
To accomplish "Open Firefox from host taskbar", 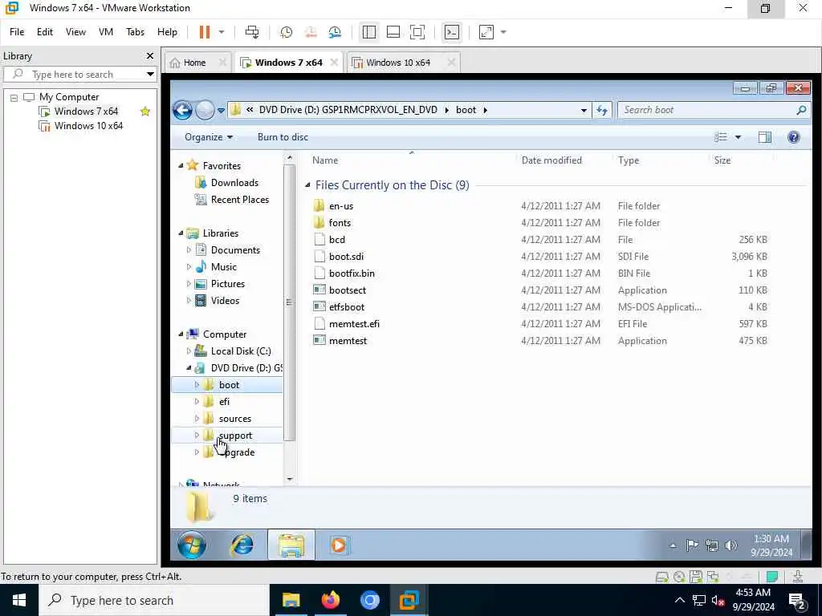I will 330,600.
